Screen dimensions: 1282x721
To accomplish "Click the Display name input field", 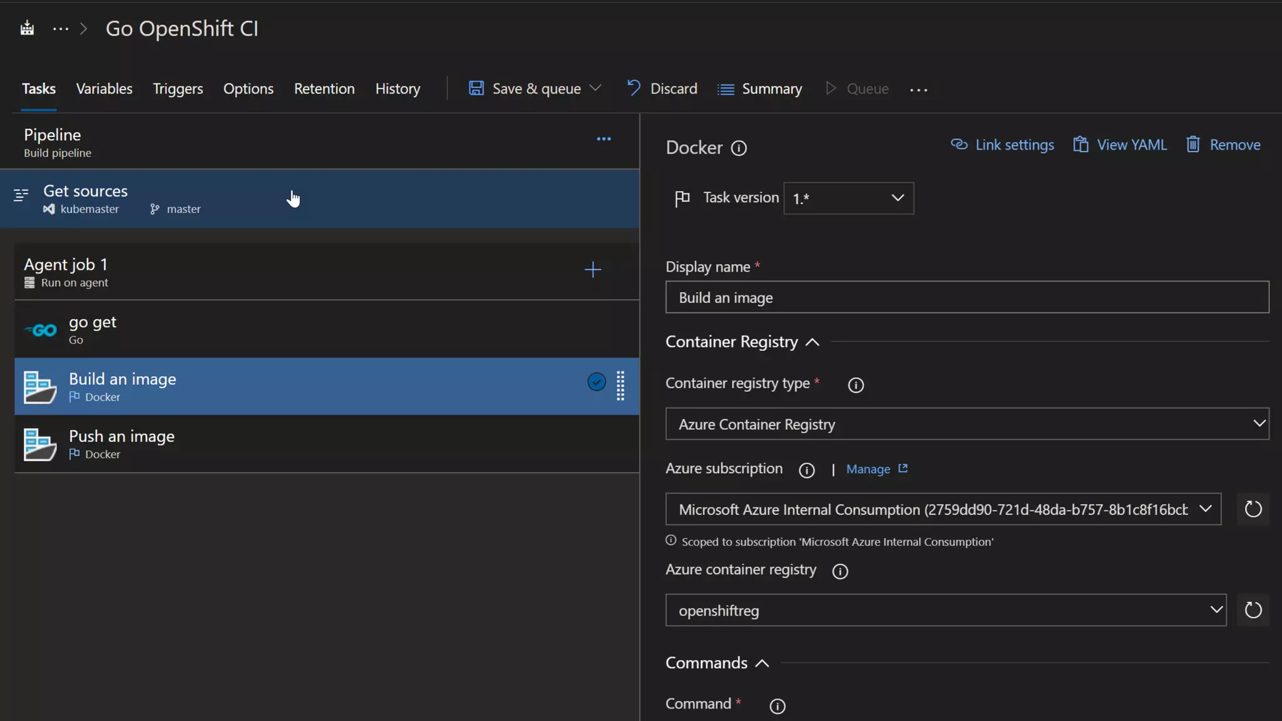I will coord(967,297).
